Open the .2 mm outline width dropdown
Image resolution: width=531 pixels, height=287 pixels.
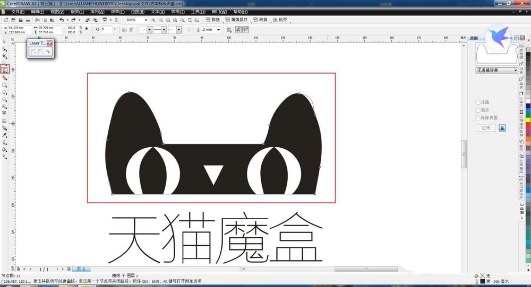coord(218,30)
